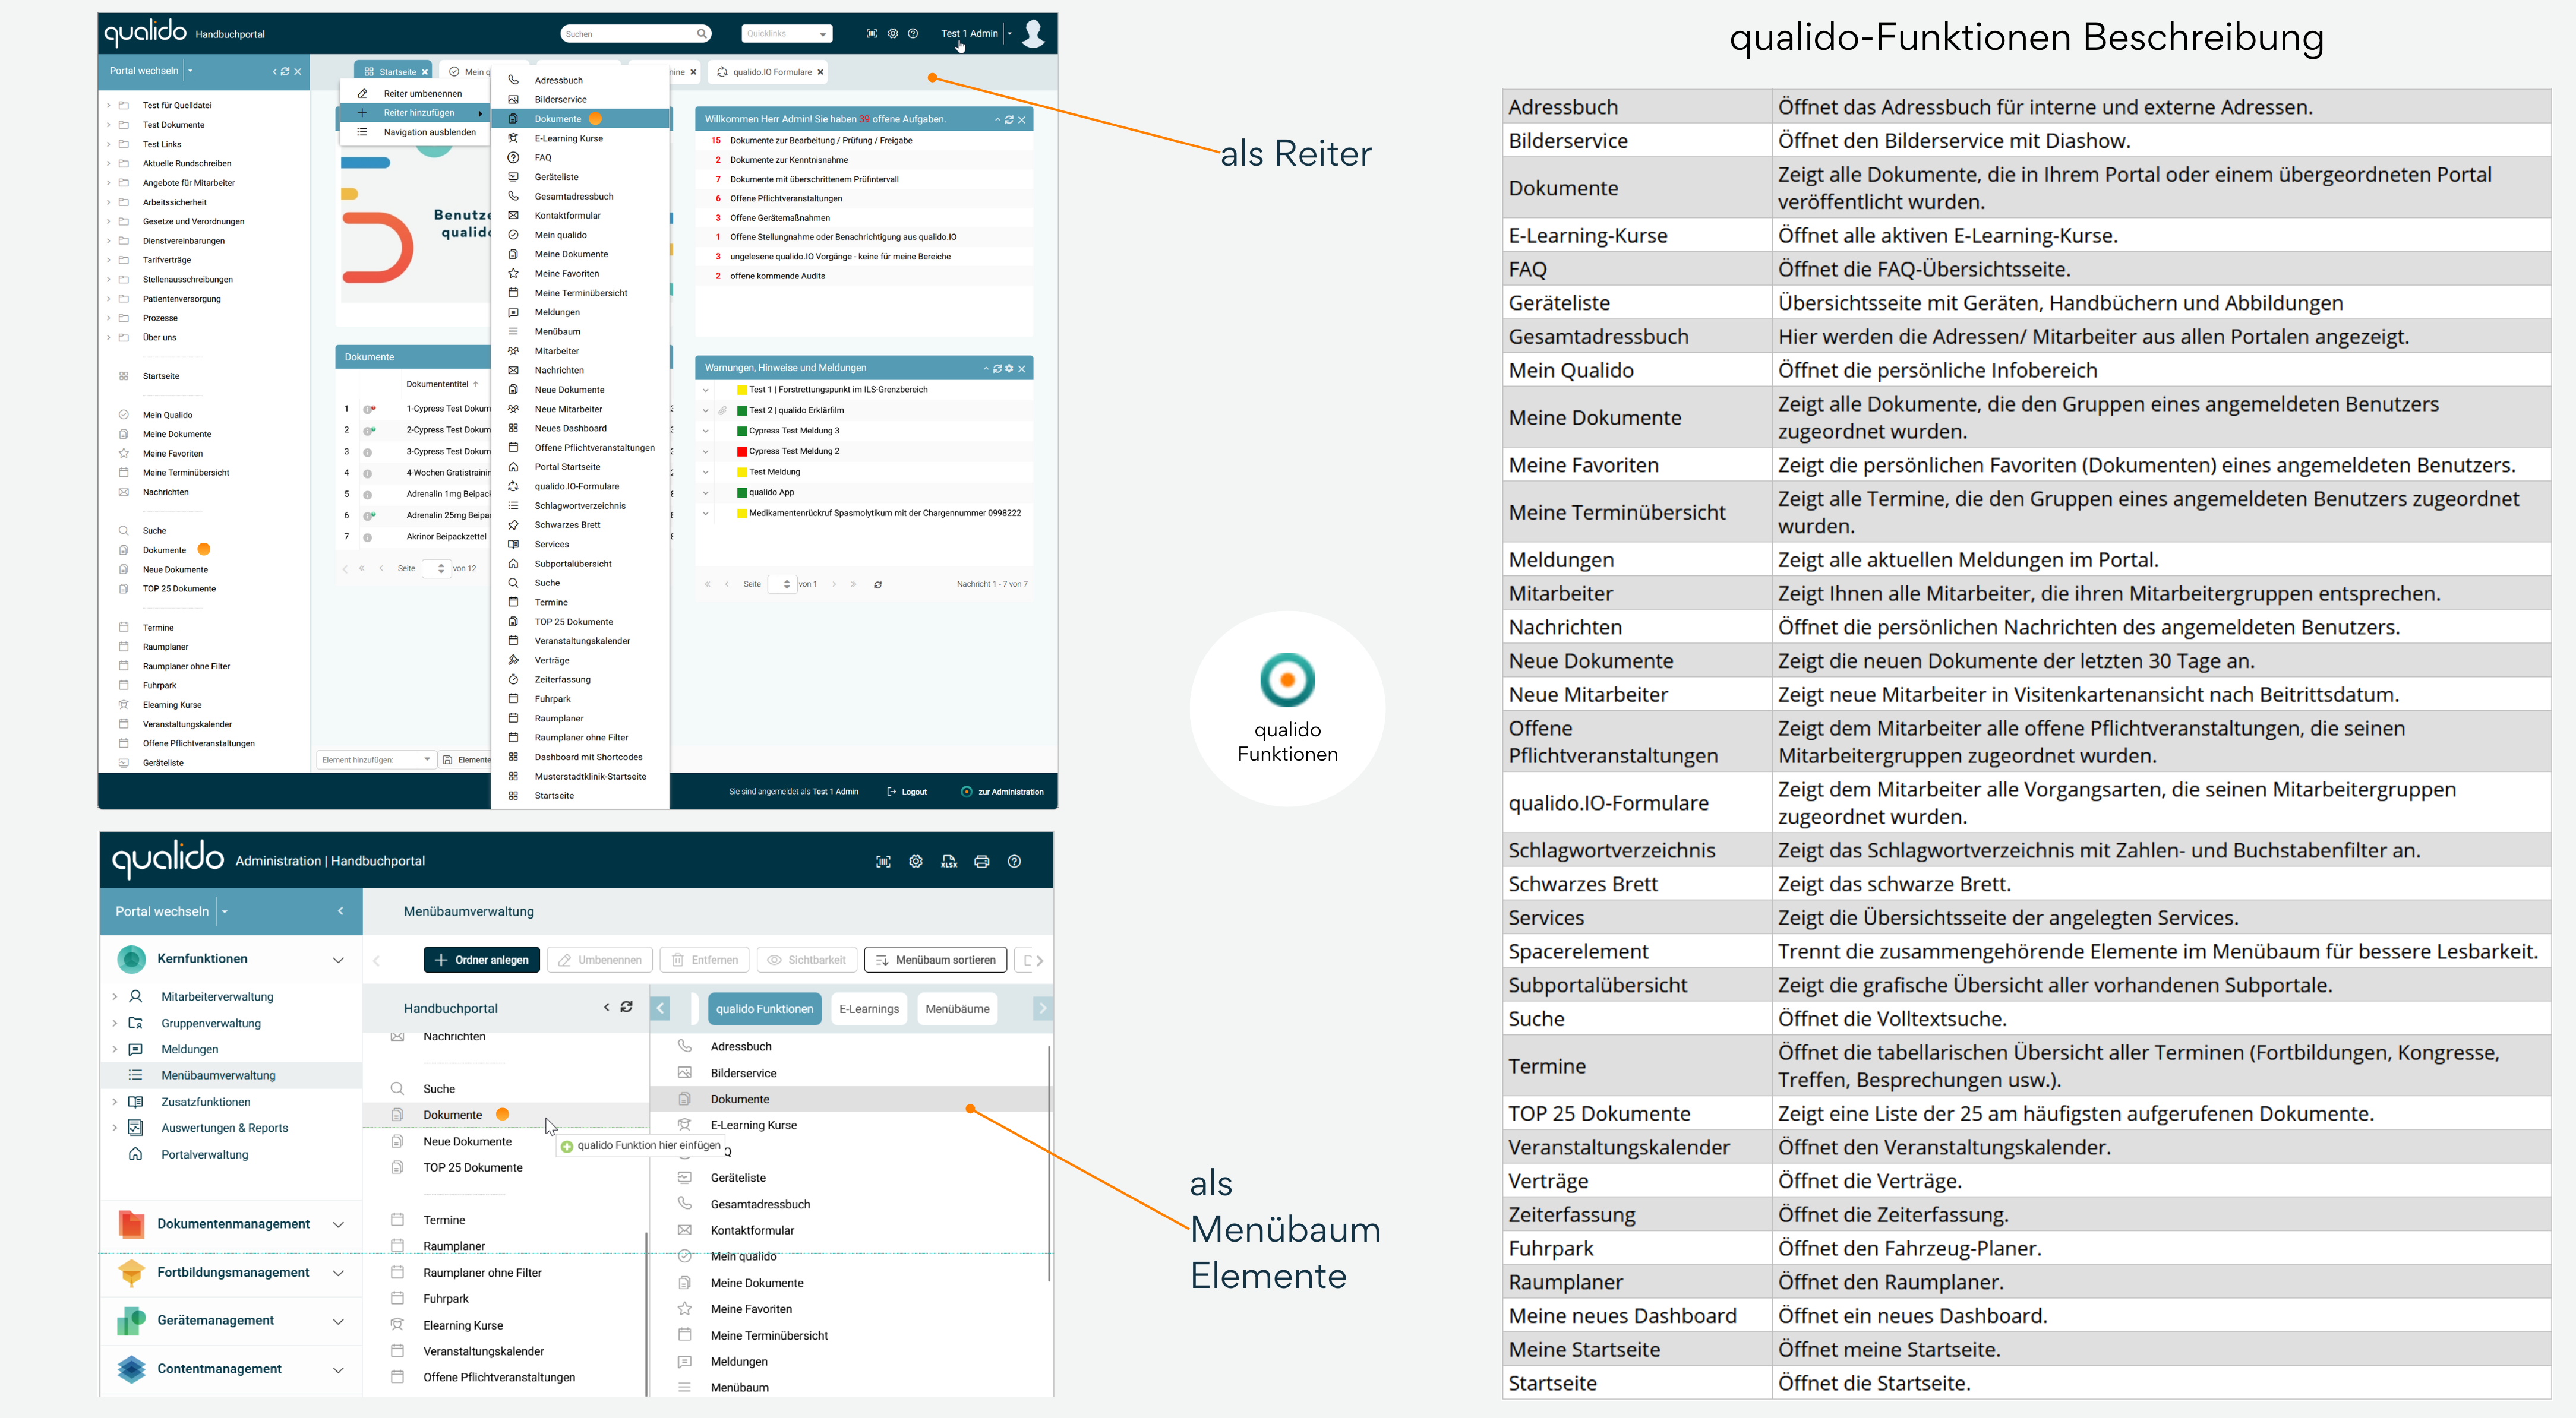The width and height of the screenshot is (2576, 1418).
Task: Open the barcode scanner icon in the Handbuchportal header
Action: pos(871,34)
